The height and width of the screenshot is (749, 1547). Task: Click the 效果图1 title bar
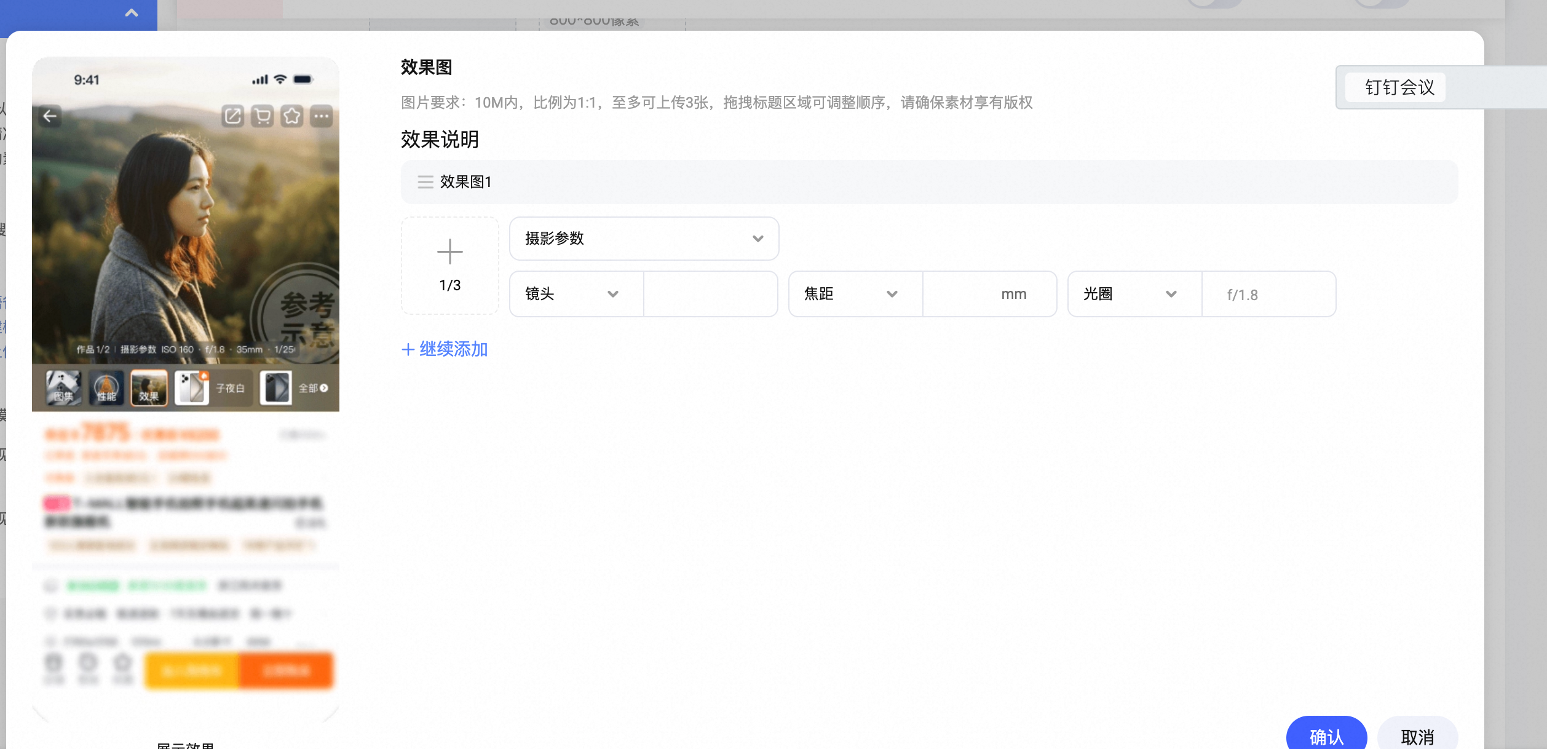pyautogui.click(x=929, y=182)
